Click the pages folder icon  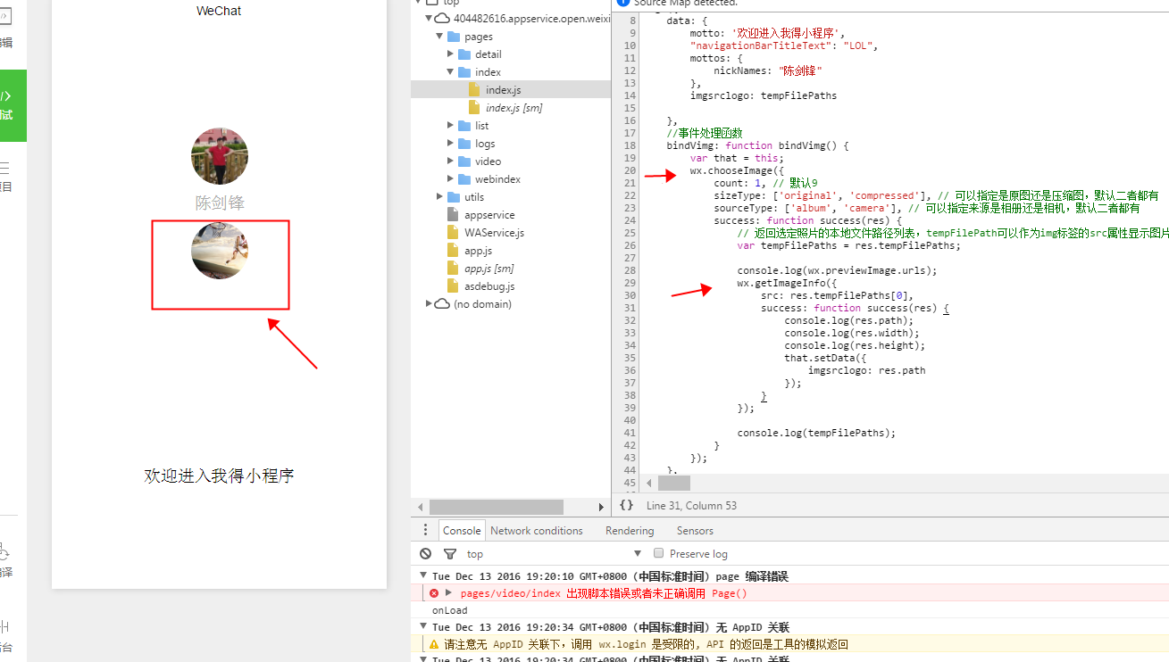(x=453, y=37)
